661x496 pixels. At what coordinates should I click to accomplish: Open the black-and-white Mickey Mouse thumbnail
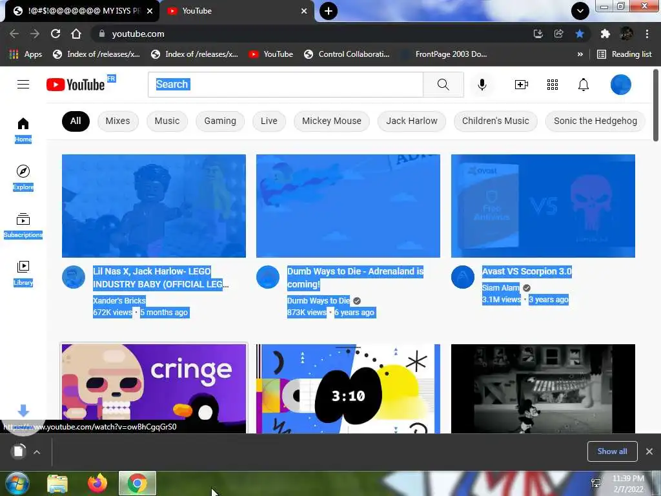pyautogui.click(x=543, y=388)
